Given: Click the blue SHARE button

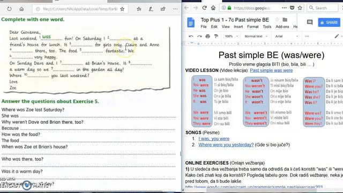Looking at the screenshot, I should (x=329, y=23).
